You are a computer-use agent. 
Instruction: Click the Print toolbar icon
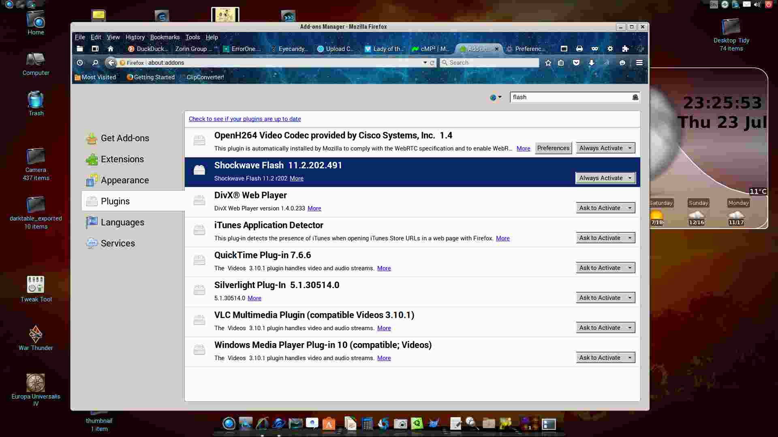[x=579, y=49]
